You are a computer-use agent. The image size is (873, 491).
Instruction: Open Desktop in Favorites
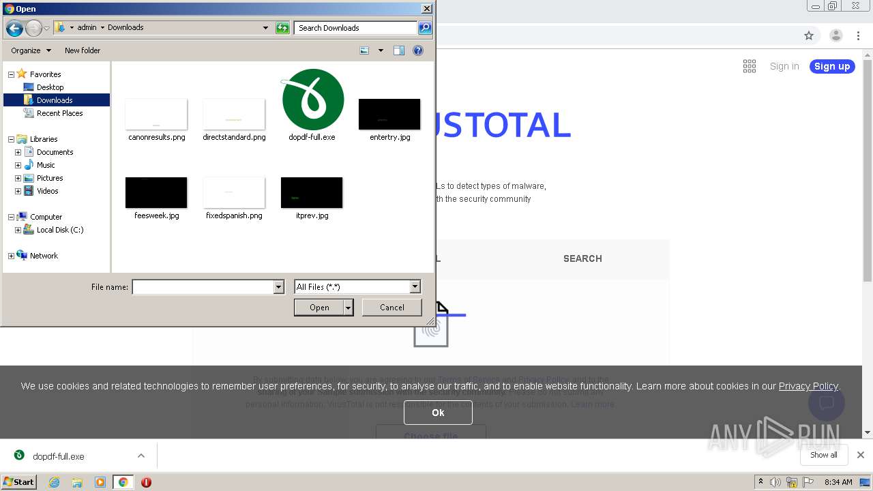pyautogui.click(x=50, y=87)
